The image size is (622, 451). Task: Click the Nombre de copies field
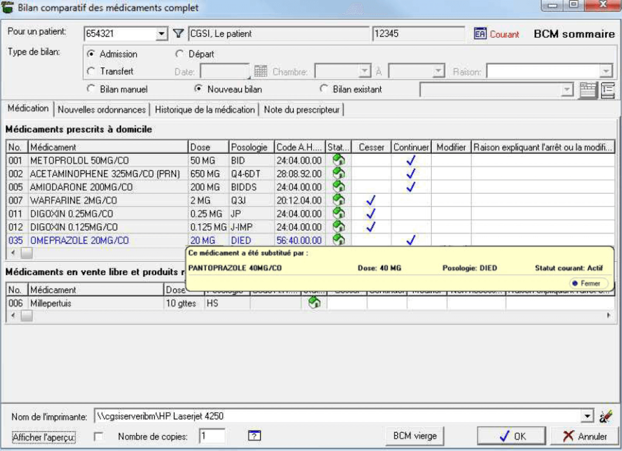click(x=212, y=436)
